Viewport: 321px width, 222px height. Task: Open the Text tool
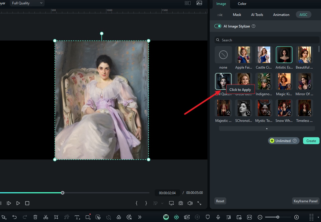[77, 217]
